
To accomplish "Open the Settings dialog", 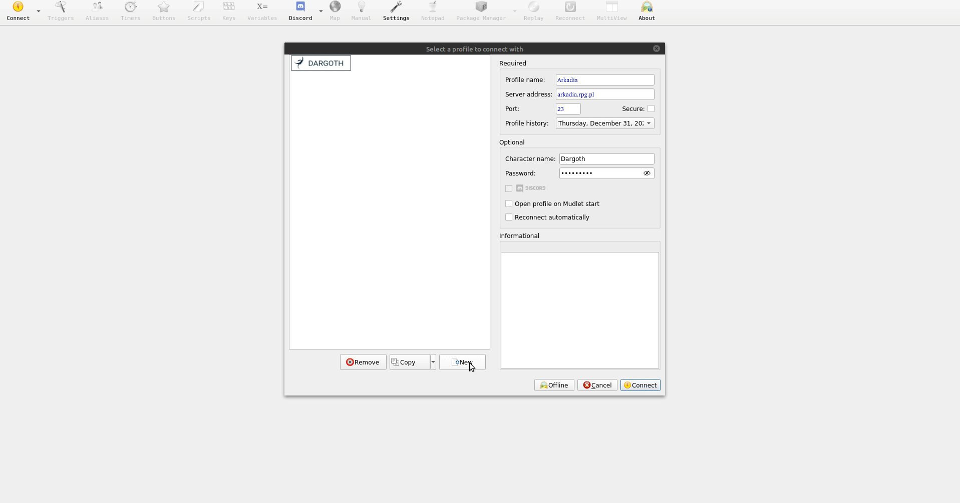I will click(x=396, y=11).
